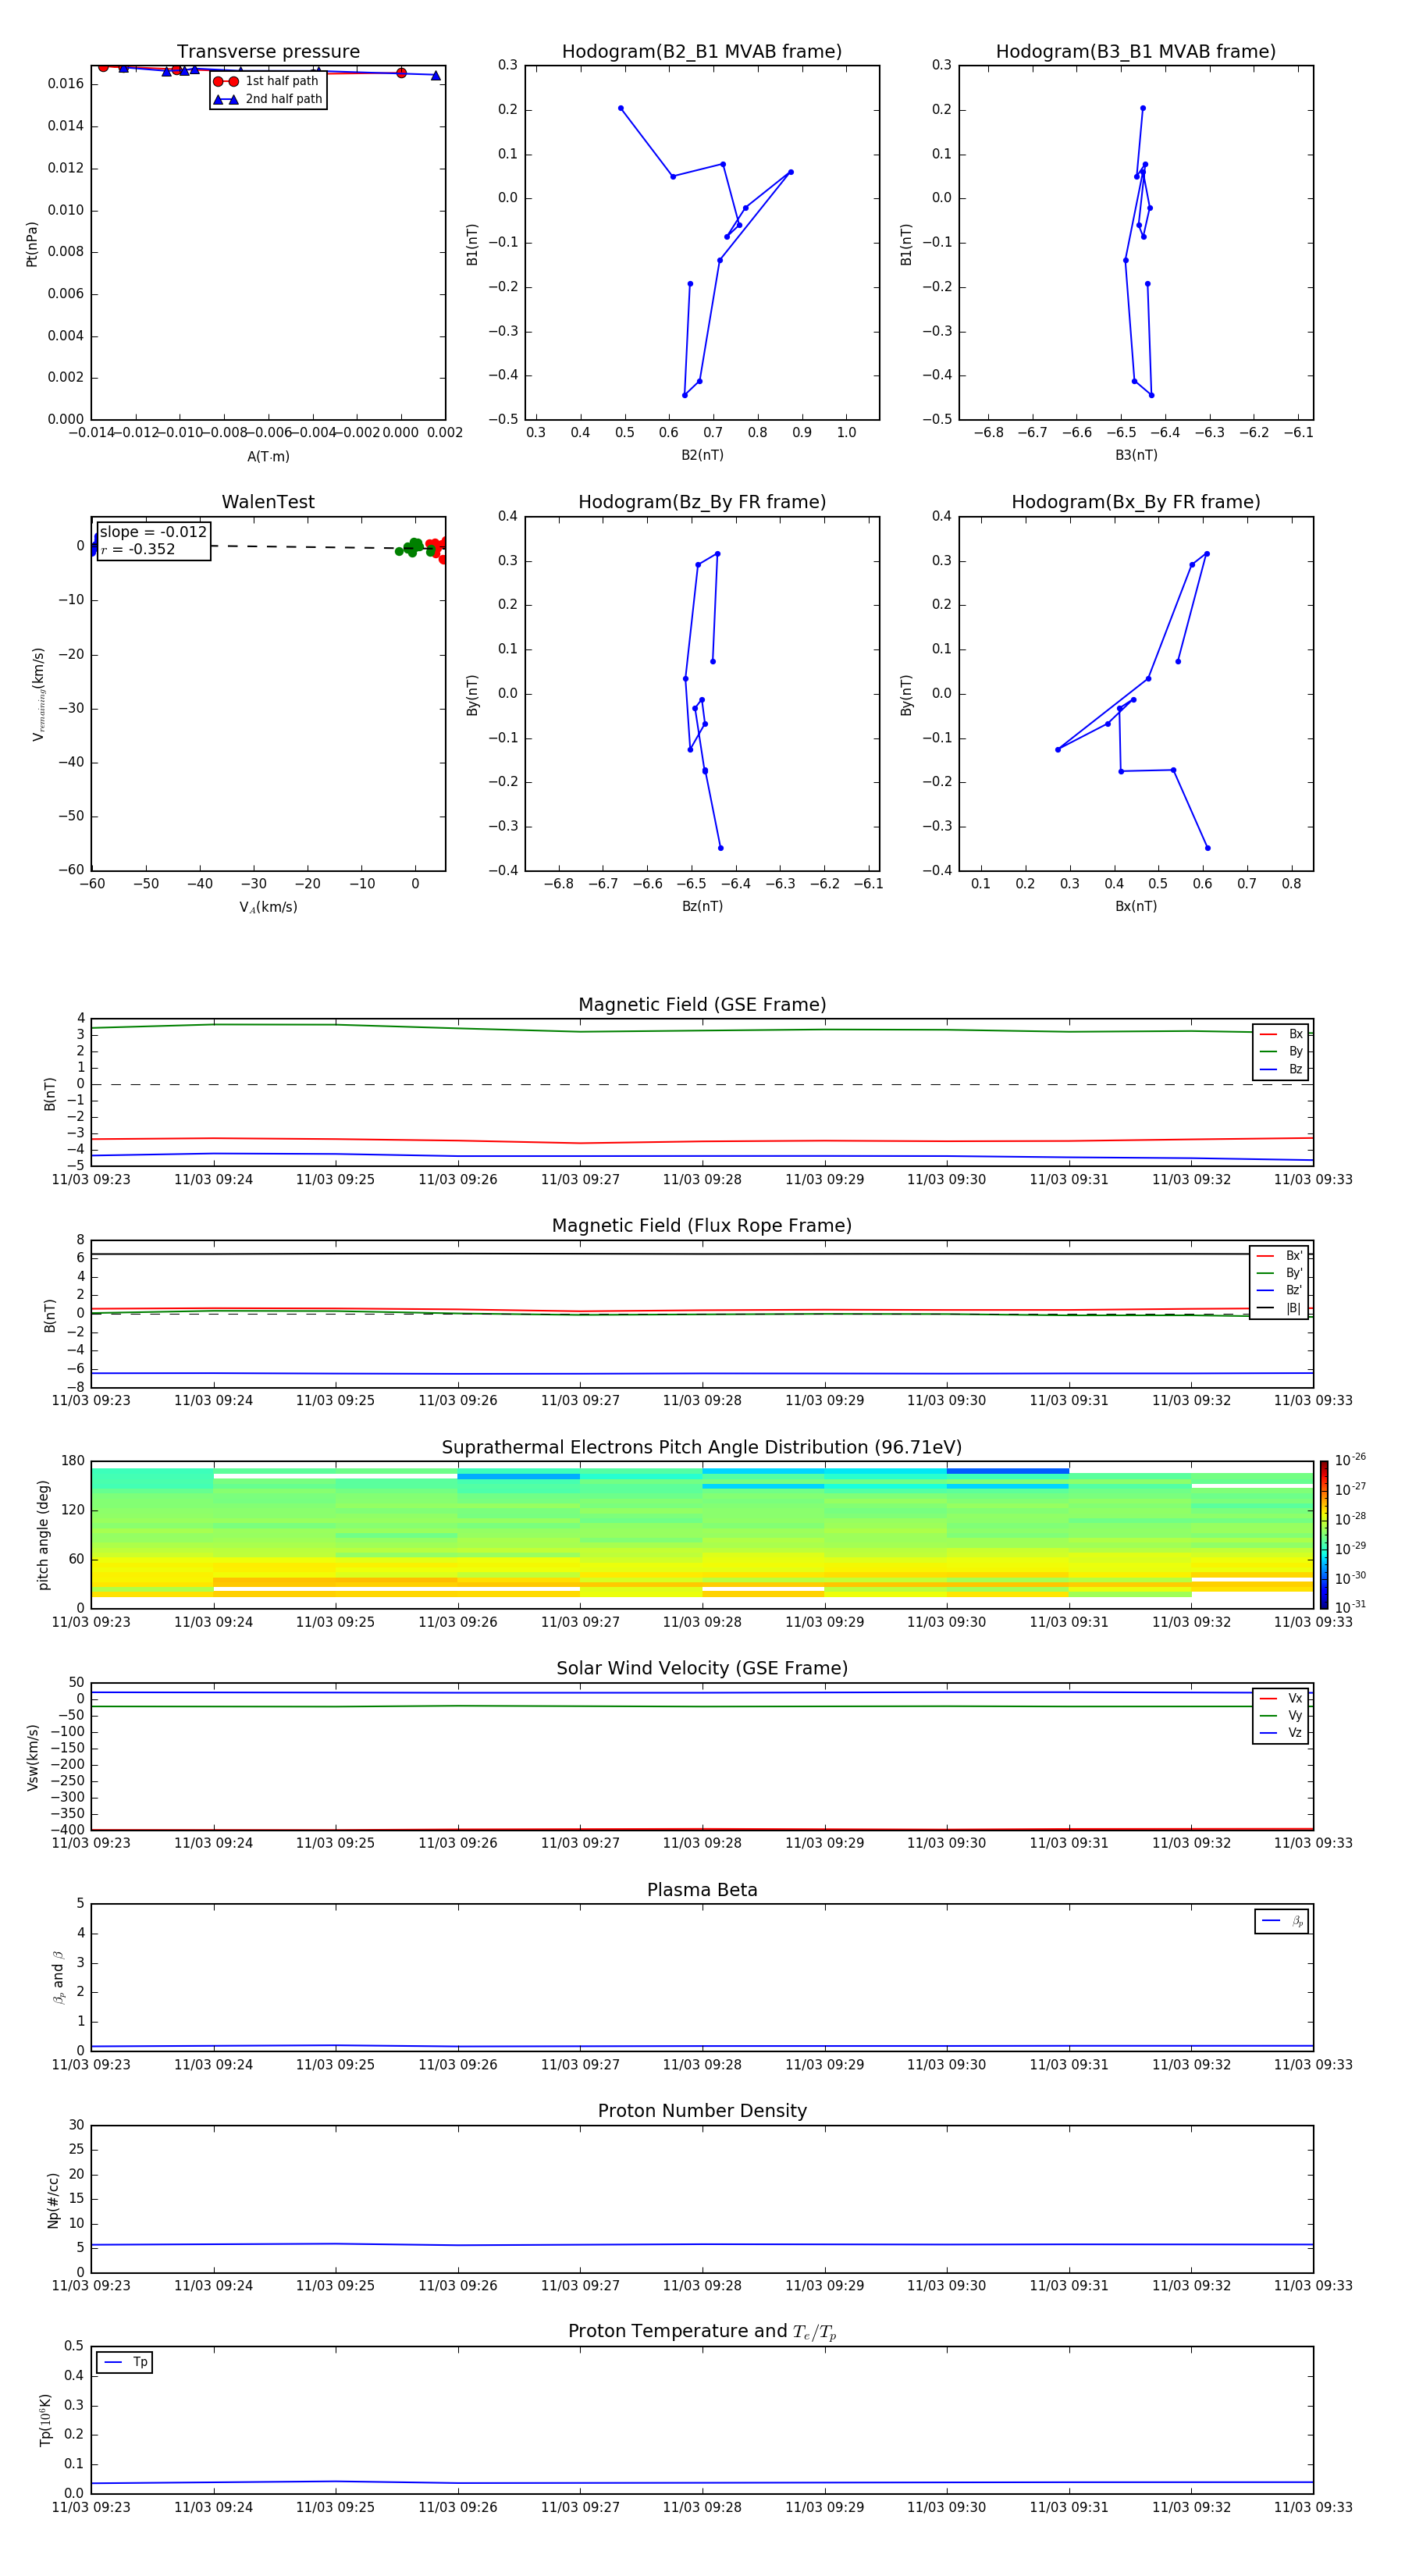
Task: Click the "WalenTest" plot title
Action: point(268,502)
